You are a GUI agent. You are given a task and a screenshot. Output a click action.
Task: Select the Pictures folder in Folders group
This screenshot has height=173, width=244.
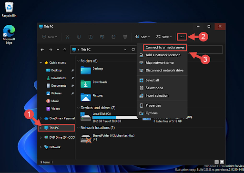[x=92, y=97]
